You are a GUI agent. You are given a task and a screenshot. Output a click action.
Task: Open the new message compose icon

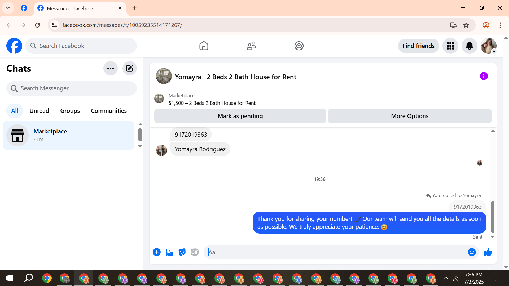click(x=129, y=68)
